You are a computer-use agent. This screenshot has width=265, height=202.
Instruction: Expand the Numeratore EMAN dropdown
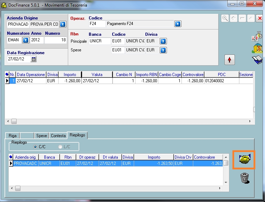click(x=25, y=40)
